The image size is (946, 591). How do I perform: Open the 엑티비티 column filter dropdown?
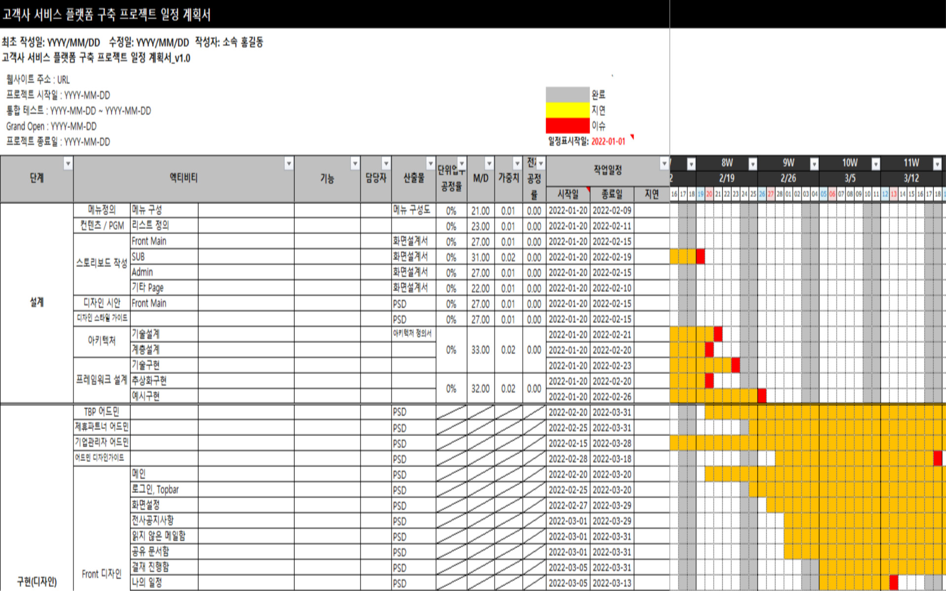click(289, 164)
